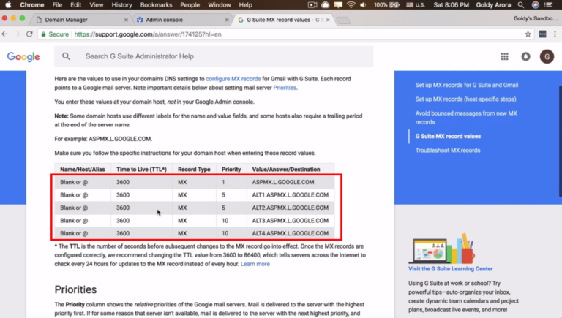The height and width of the screenshot is (318, 562).
Task: Click the page vertical scrollbar
Action: coord(561,141)
